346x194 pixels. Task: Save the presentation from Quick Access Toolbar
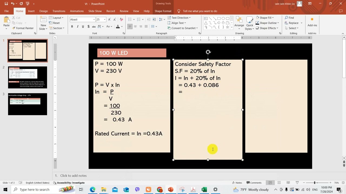click(x=6, y=4)
